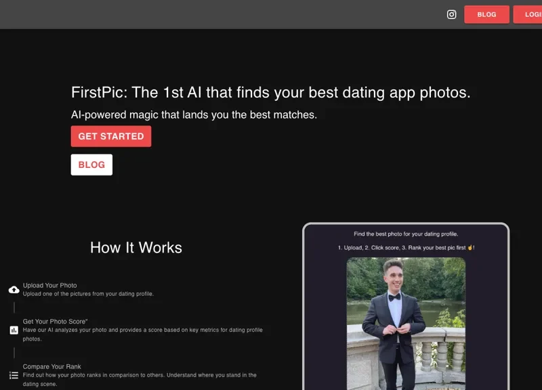
Task: Click 'Find the best photo' demo caption
Action: coord(406,234)
